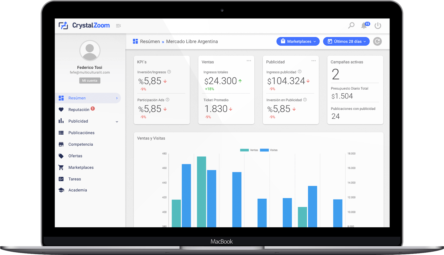Open the Últimos 28 días date dropdown
The image size is (444, 255).
click(x=346, y=42)
